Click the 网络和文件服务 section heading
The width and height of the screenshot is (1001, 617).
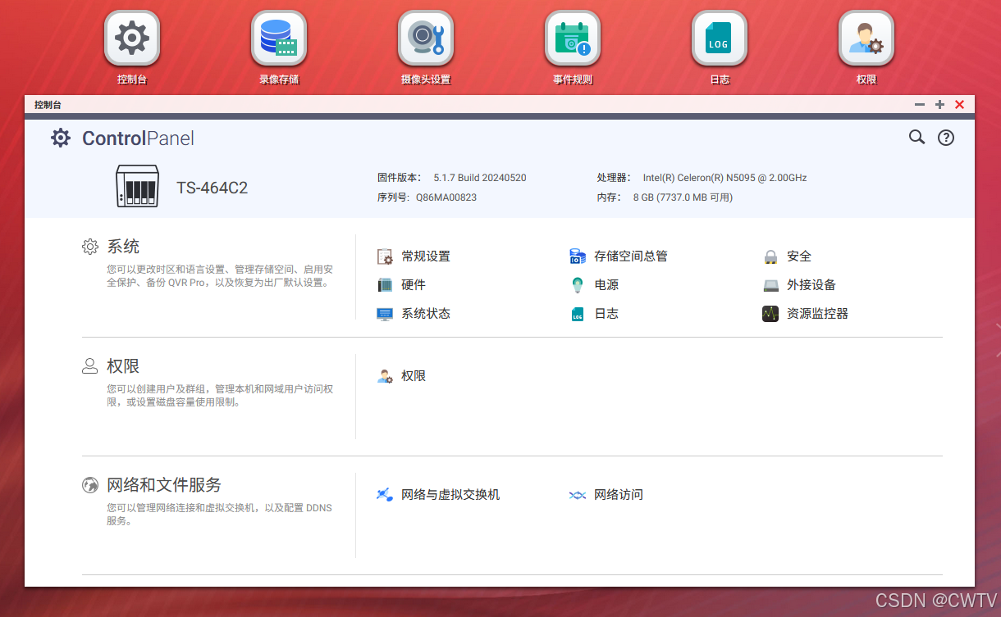point(164,485)
